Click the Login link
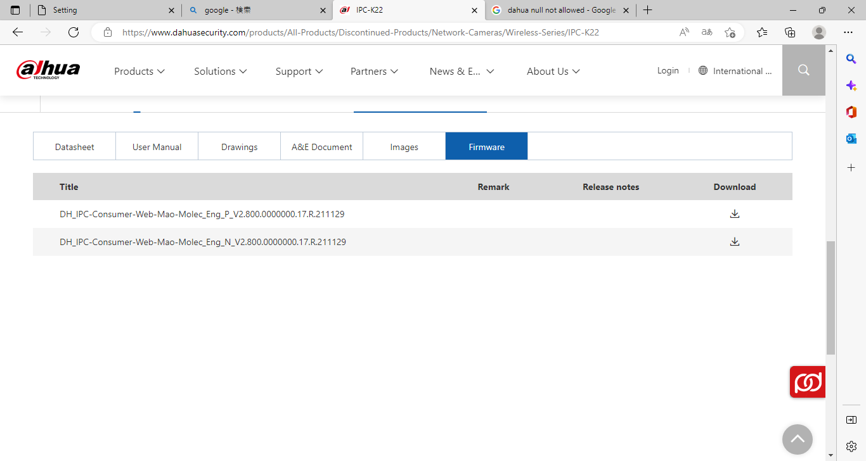 668,71
